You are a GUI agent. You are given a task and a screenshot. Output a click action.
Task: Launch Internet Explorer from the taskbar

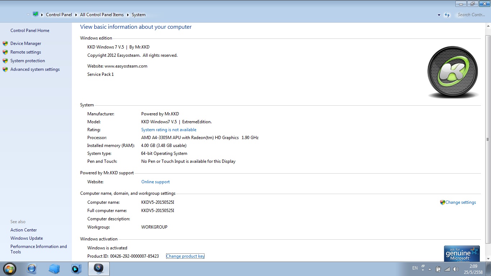[32, 269]
